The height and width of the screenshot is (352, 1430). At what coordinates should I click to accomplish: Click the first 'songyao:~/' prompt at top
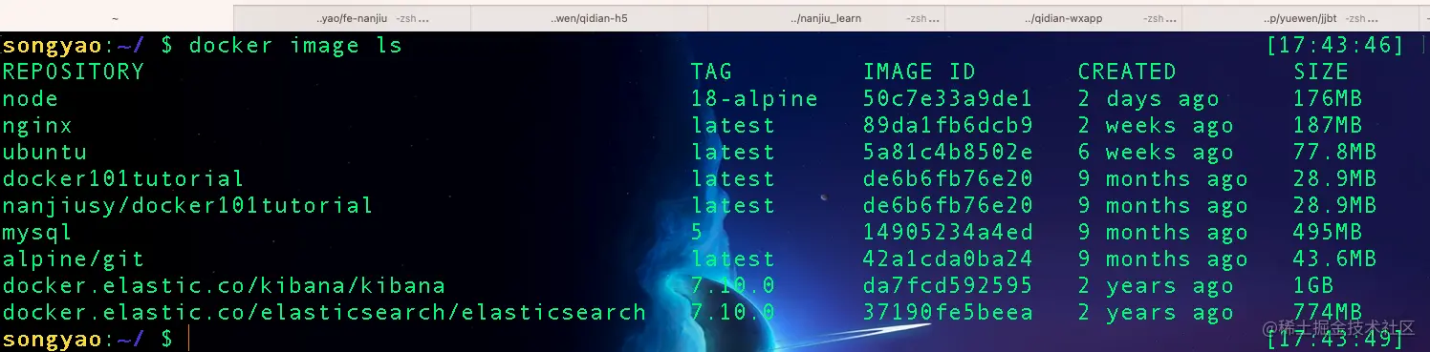click(x=74, y=46)
